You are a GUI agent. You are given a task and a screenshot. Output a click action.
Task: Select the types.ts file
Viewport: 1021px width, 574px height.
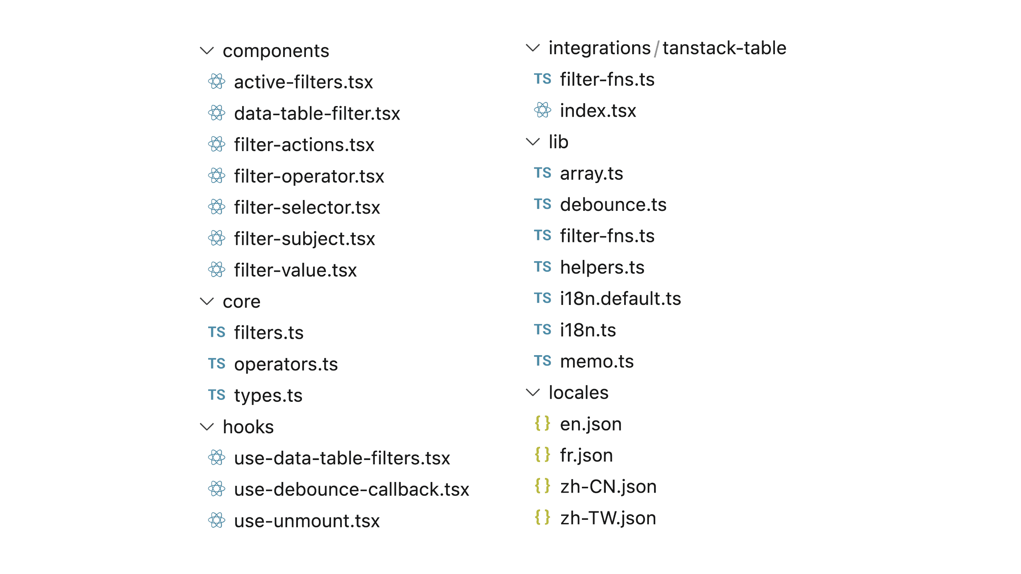click(268, 395)
